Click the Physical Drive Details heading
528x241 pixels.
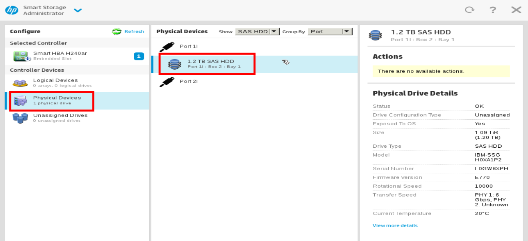(415, 93)
